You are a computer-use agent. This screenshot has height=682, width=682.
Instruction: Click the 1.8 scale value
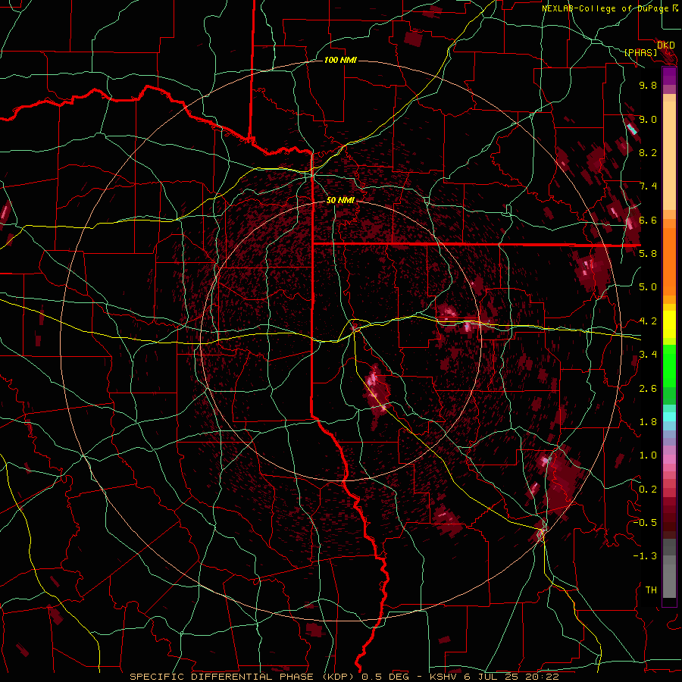coord(648,422)
